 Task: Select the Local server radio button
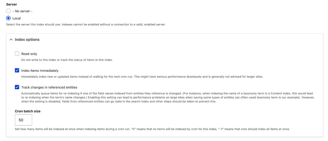pyautogui.click(x=8, y=18)
